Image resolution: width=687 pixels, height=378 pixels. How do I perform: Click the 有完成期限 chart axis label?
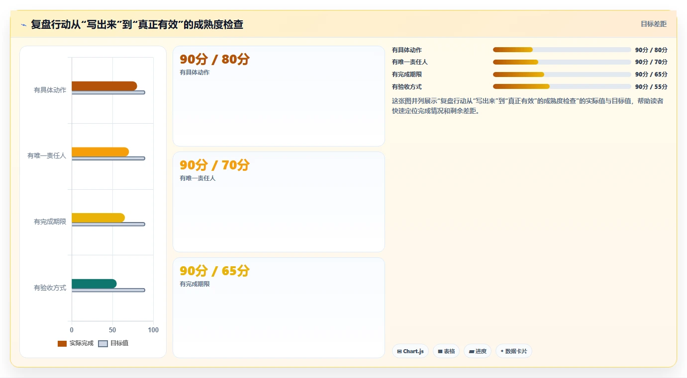(x=50, y=222)
